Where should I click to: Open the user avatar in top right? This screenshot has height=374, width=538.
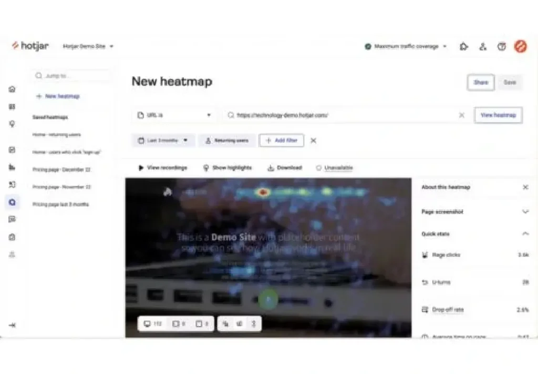(x=520, y=46)
